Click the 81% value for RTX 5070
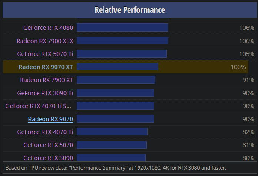 249,145
